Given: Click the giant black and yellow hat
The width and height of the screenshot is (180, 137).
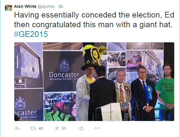Looking at the screenshot, I should (x=94, y=57).
